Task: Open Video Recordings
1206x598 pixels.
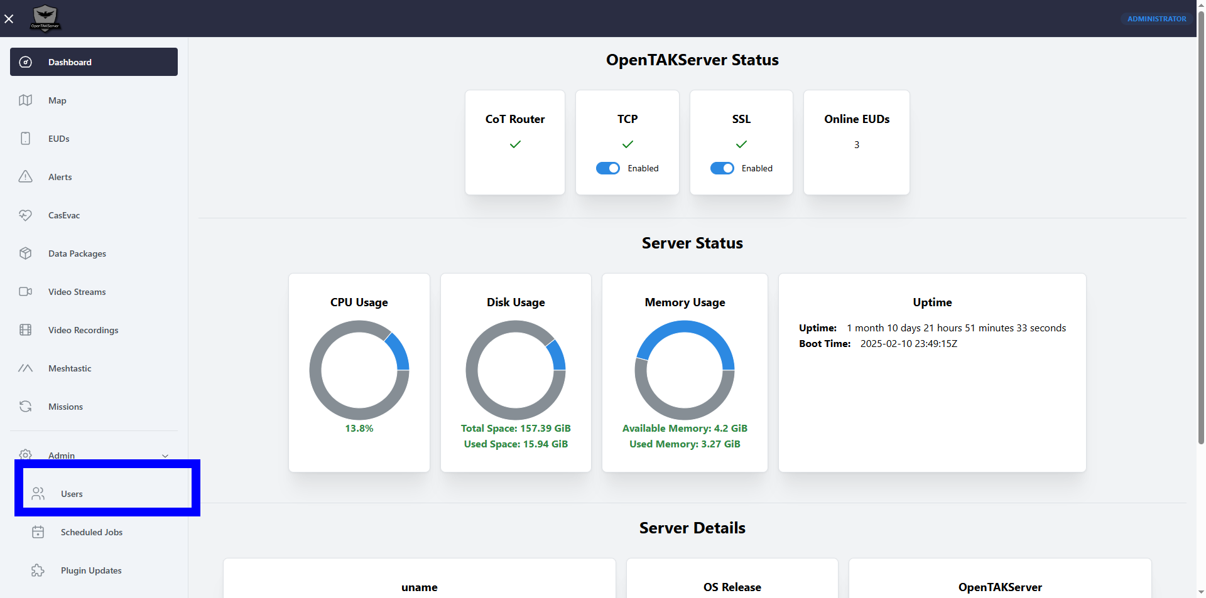Action: click(94, 330)
